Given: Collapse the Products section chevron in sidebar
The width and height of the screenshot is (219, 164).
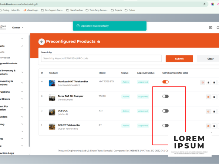Looking at the screenshot, I should point(22,46).
